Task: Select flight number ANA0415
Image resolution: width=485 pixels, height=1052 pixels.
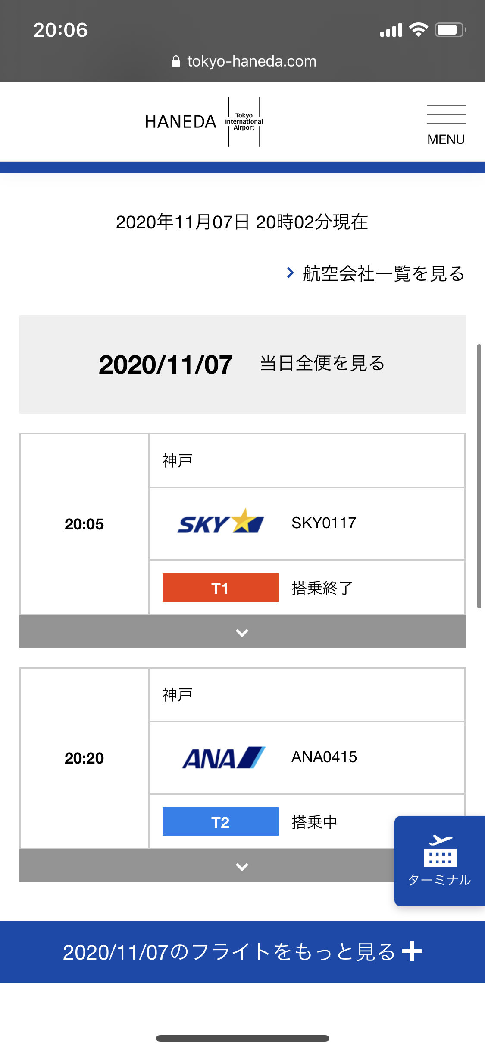Action: pos(324,757)
